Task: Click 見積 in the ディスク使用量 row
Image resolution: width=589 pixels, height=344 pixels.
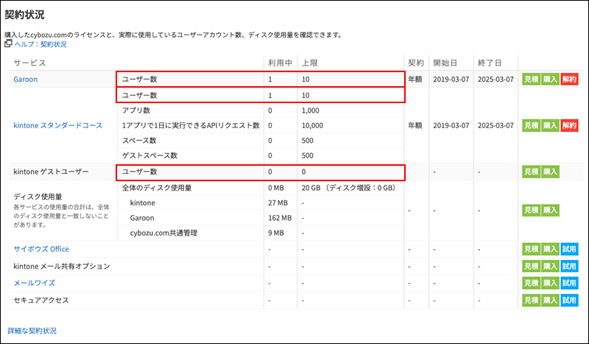Action: (x=531, y=209)
